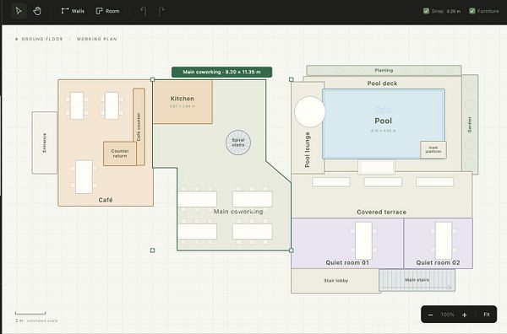
Task: Zoom in with plus button
Action: pyautogui.click(x=465, y=315)
